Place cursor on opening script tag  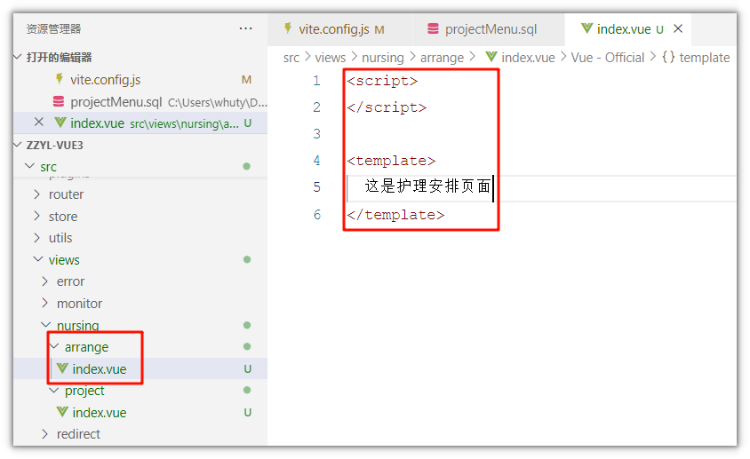click(x=382, y=81)
